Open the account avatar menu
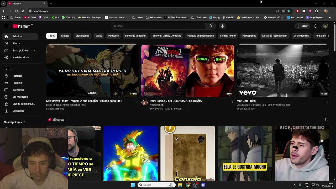This screenshot has height=189, width=336. (x=325, y=26)
